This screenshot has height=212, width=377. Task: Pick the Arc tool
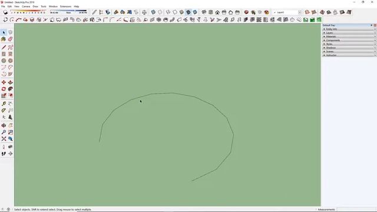coord(4,68)
